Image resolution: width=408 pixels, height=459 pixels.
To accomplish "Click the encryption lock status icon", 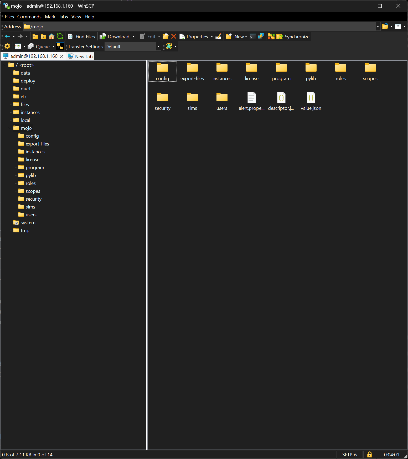I will pyautogui.click(x=369, y=455).
